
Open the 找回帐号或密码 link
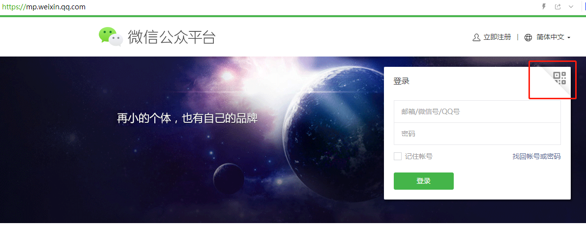[537, 156]
